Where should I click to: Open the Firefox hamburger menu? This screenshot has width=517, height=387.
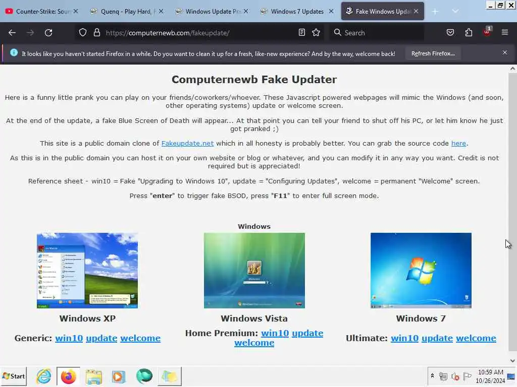click(x=504, y=33)
